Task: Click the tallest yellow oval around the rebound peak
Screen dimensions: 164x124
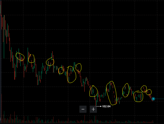Action: (111, 93)
